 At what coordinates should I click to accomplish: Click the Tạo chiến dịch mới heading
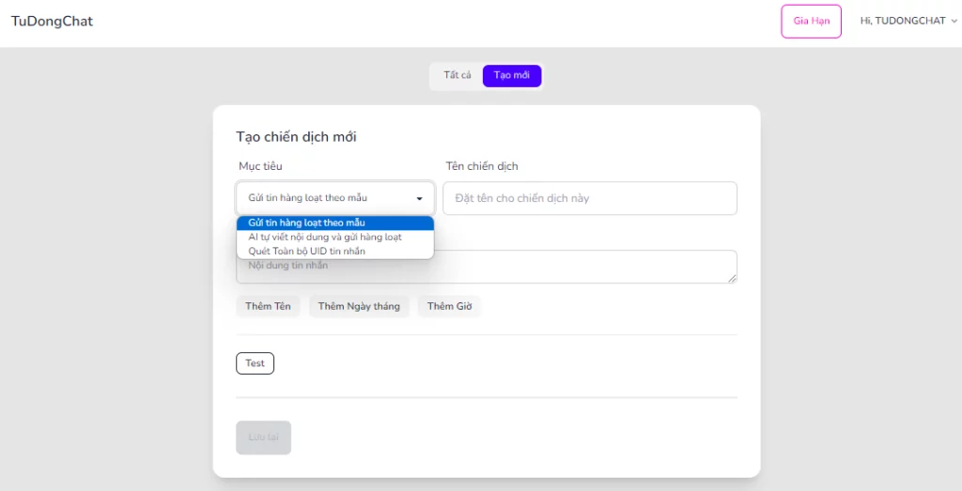[x=296, y=137]
